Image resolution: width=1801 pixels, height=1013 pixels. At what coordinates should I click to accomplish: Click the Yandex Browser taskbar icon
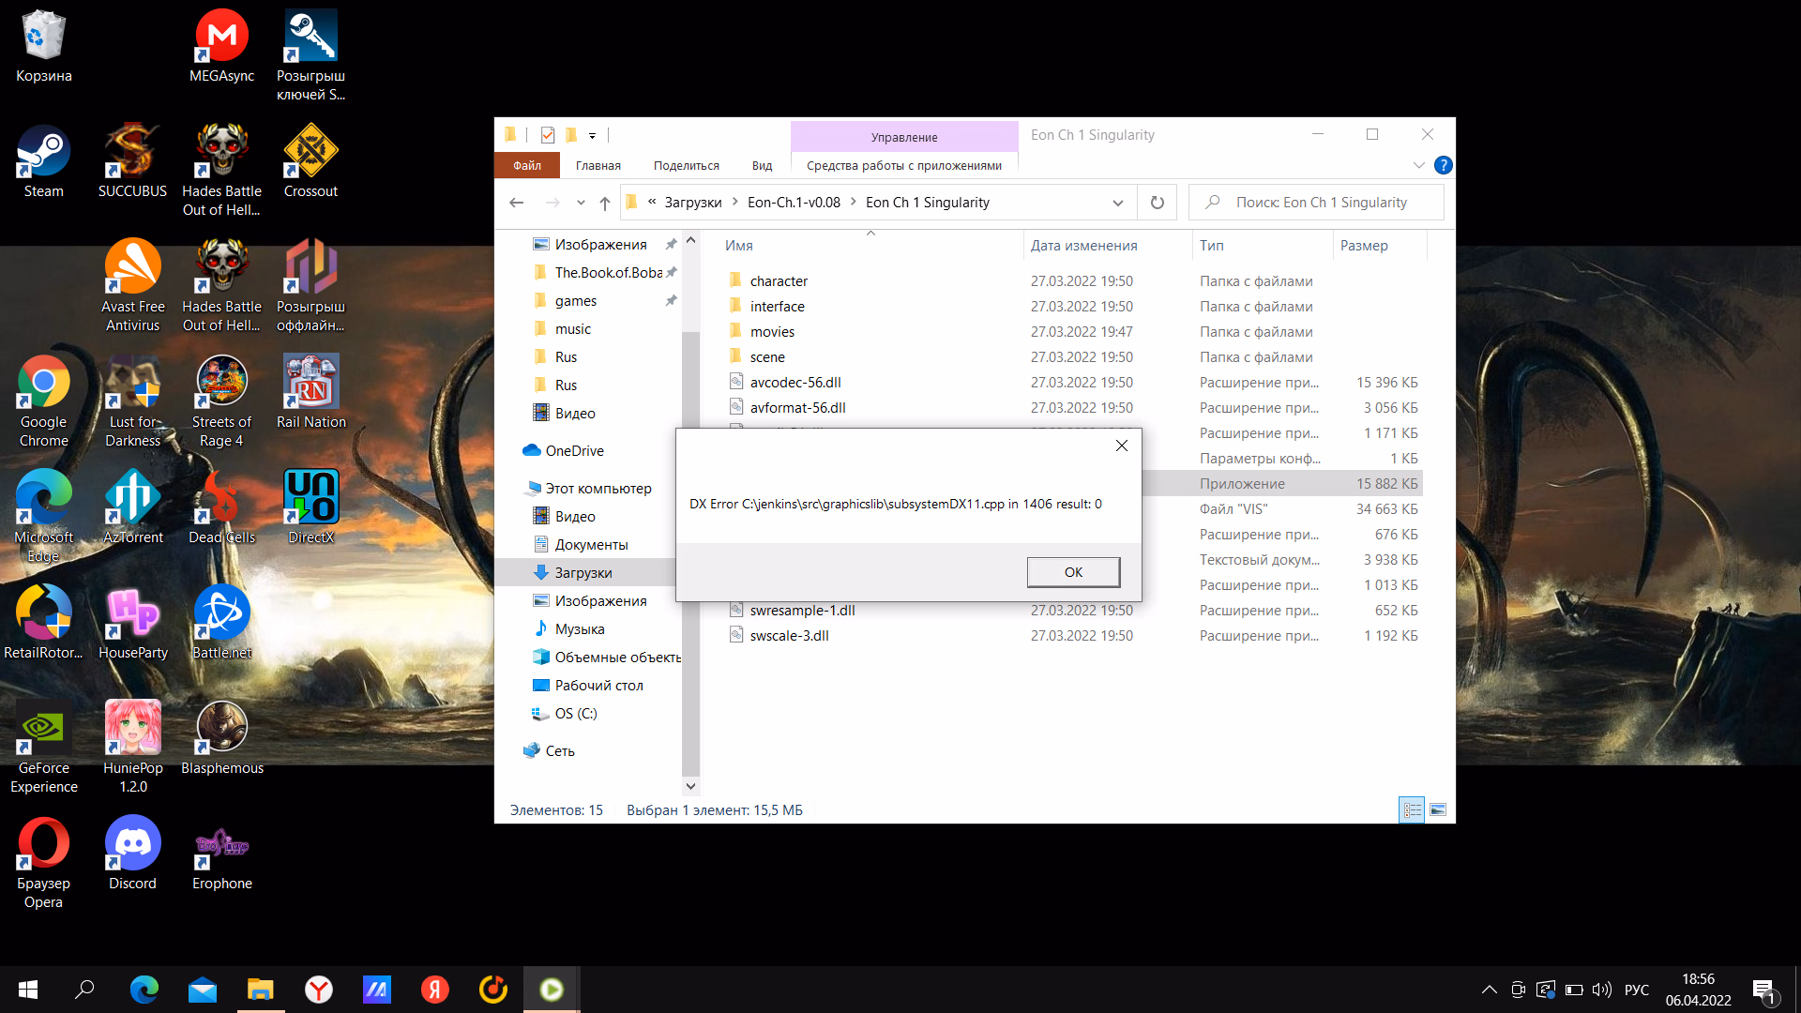[x=319, y=990]
